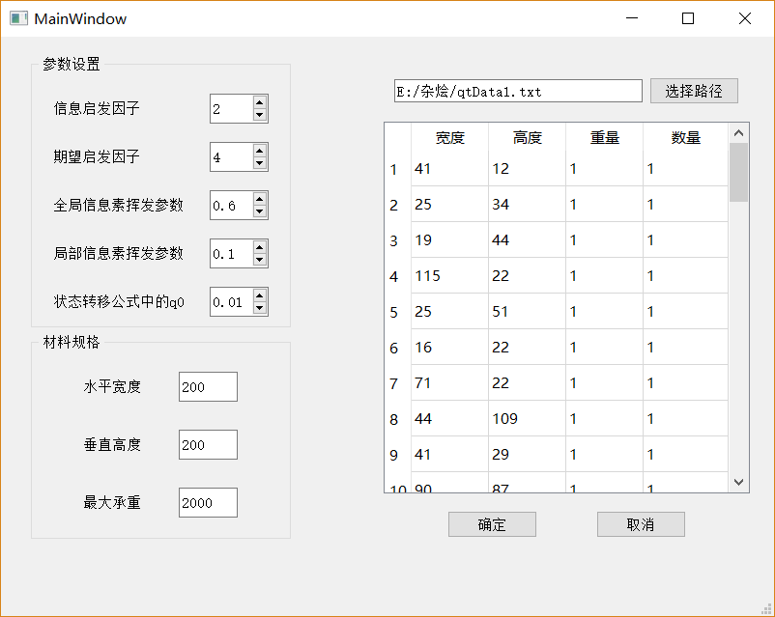775x617 pixels.
Task: Click width cell 19 in row 3
Action: point(449,240)
